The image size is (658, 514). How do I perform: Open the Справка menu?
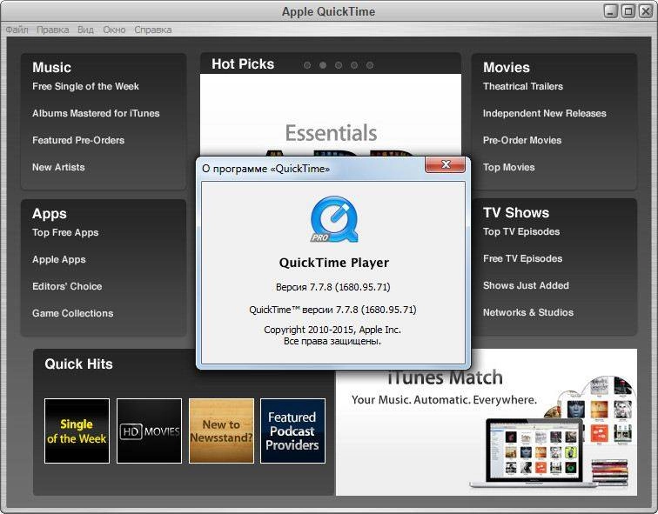tap(153, 30)
